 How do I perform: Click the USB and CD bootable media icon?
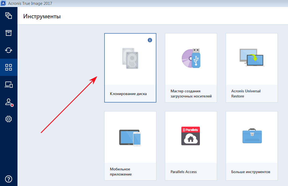click(191, 58)
